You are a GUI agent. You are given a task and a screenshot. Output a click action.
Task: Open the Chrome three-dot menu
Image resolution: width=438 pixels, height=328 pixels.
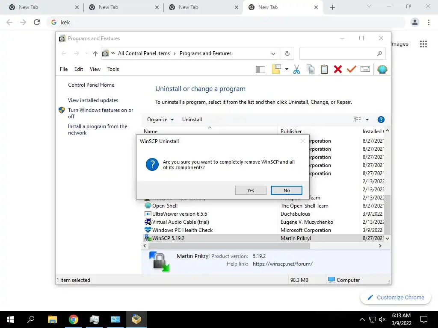click(x=429, y=22)
